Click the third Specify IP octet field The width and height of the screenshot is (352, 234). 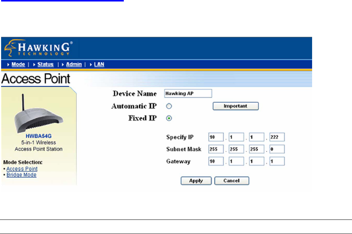[x=257, y=137]
